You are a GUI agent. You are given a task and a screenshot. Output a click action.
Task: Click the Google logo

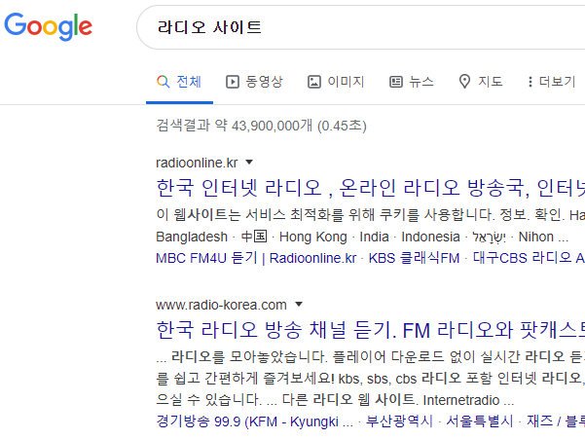(48, 27)
